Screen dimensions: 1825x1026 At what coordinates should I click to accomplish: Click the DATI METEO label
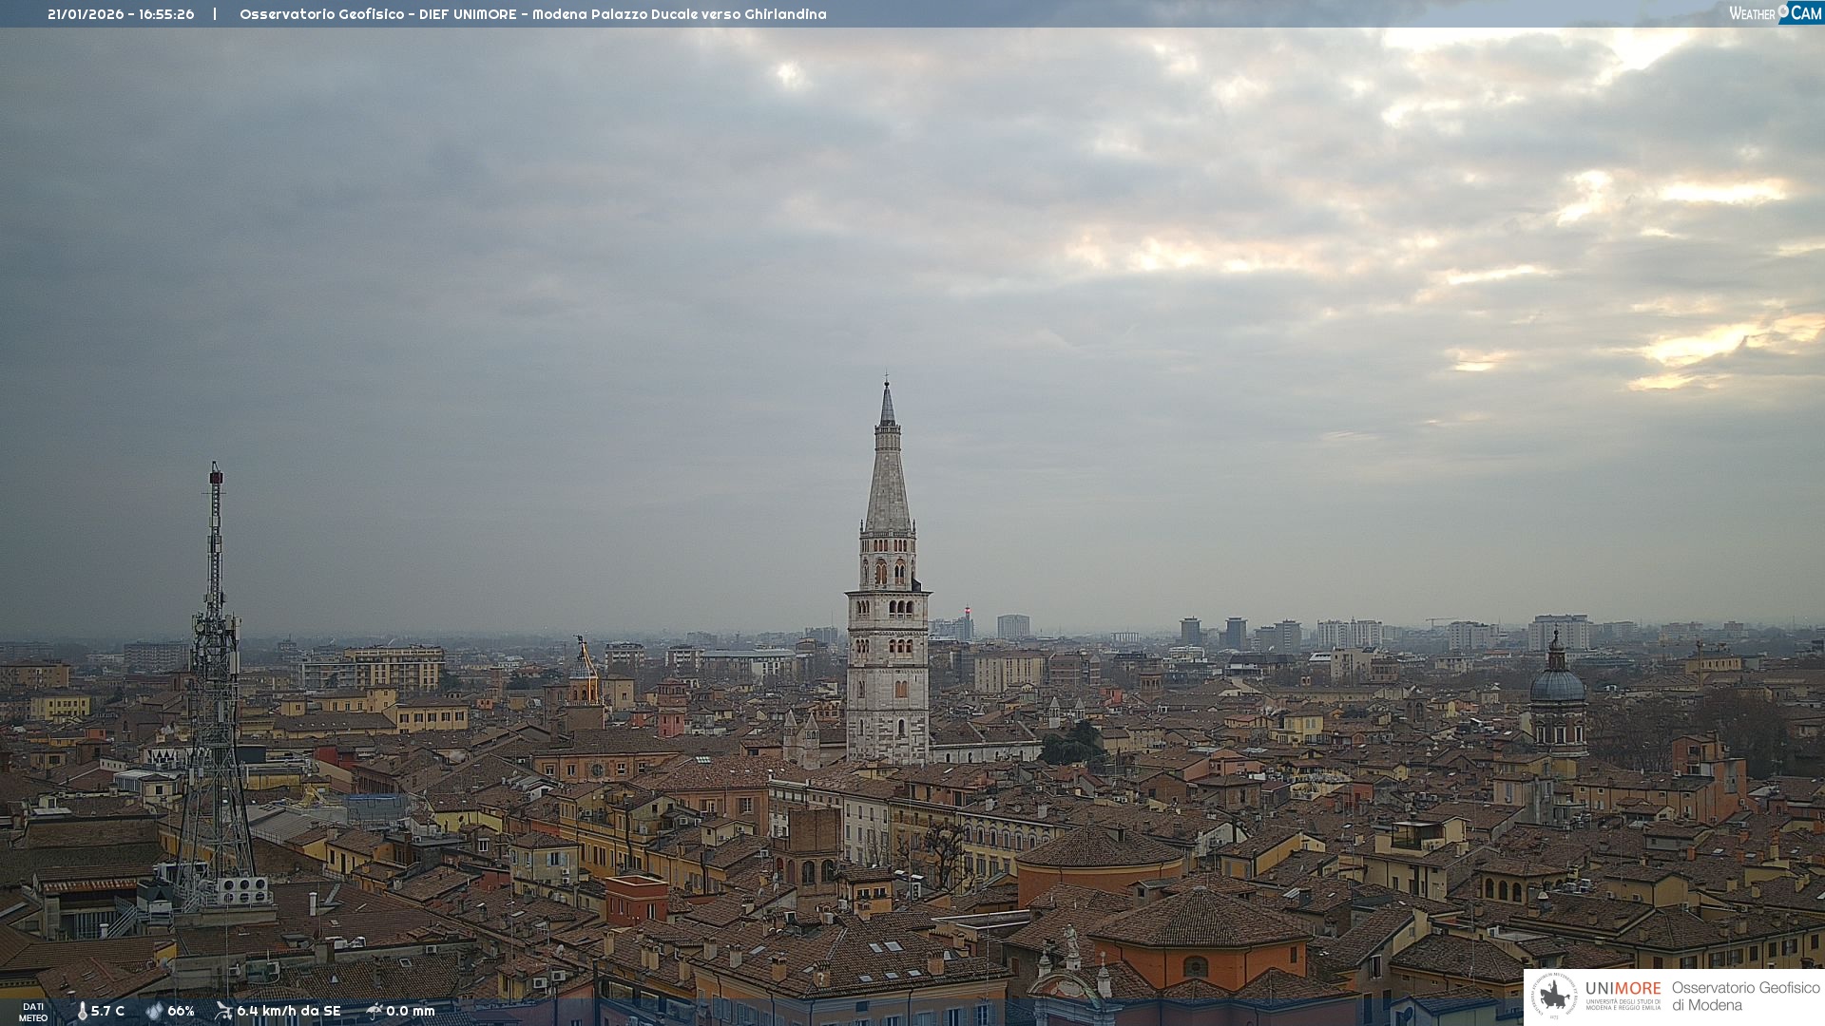pos(33,1012)
